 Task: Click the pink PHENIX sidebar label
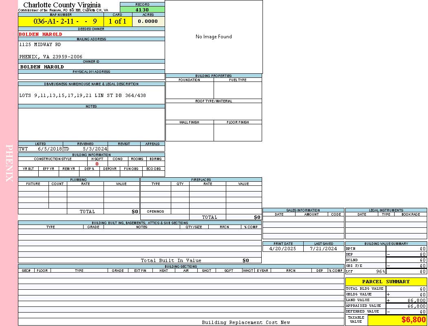click(9, 163)
